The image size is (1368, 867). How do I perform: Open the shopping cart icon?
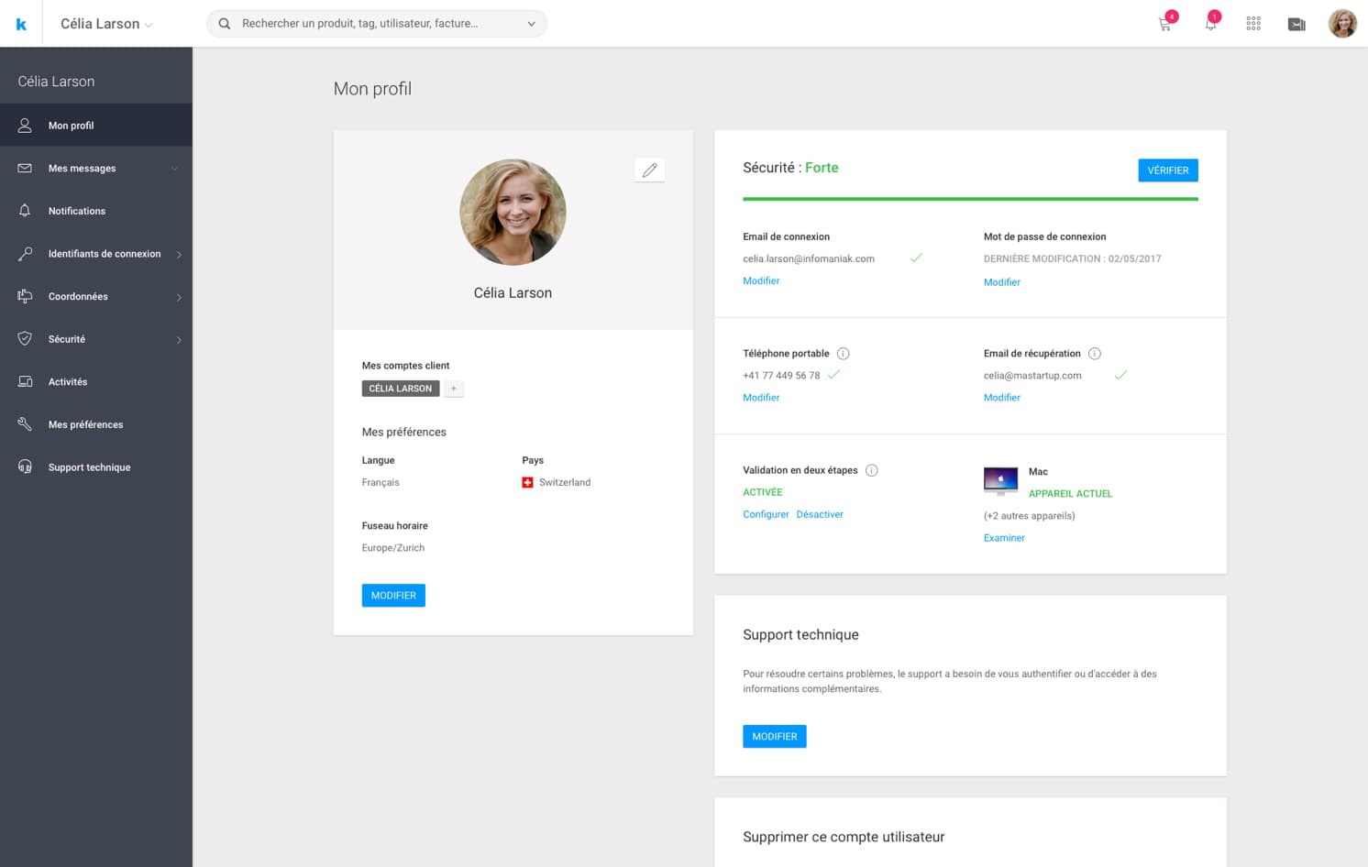click(1164, 25)
